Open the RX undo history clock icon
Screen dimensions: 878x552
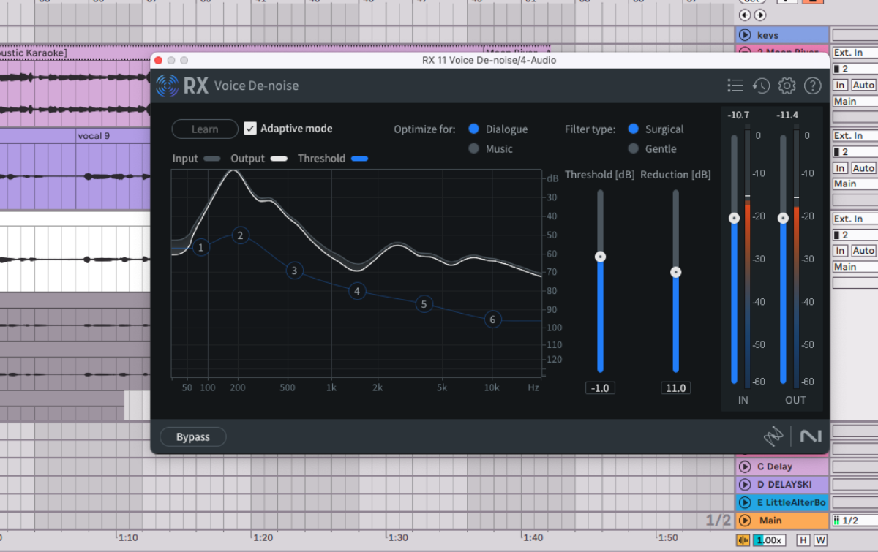pyautogui.click(x=761, y=86)
